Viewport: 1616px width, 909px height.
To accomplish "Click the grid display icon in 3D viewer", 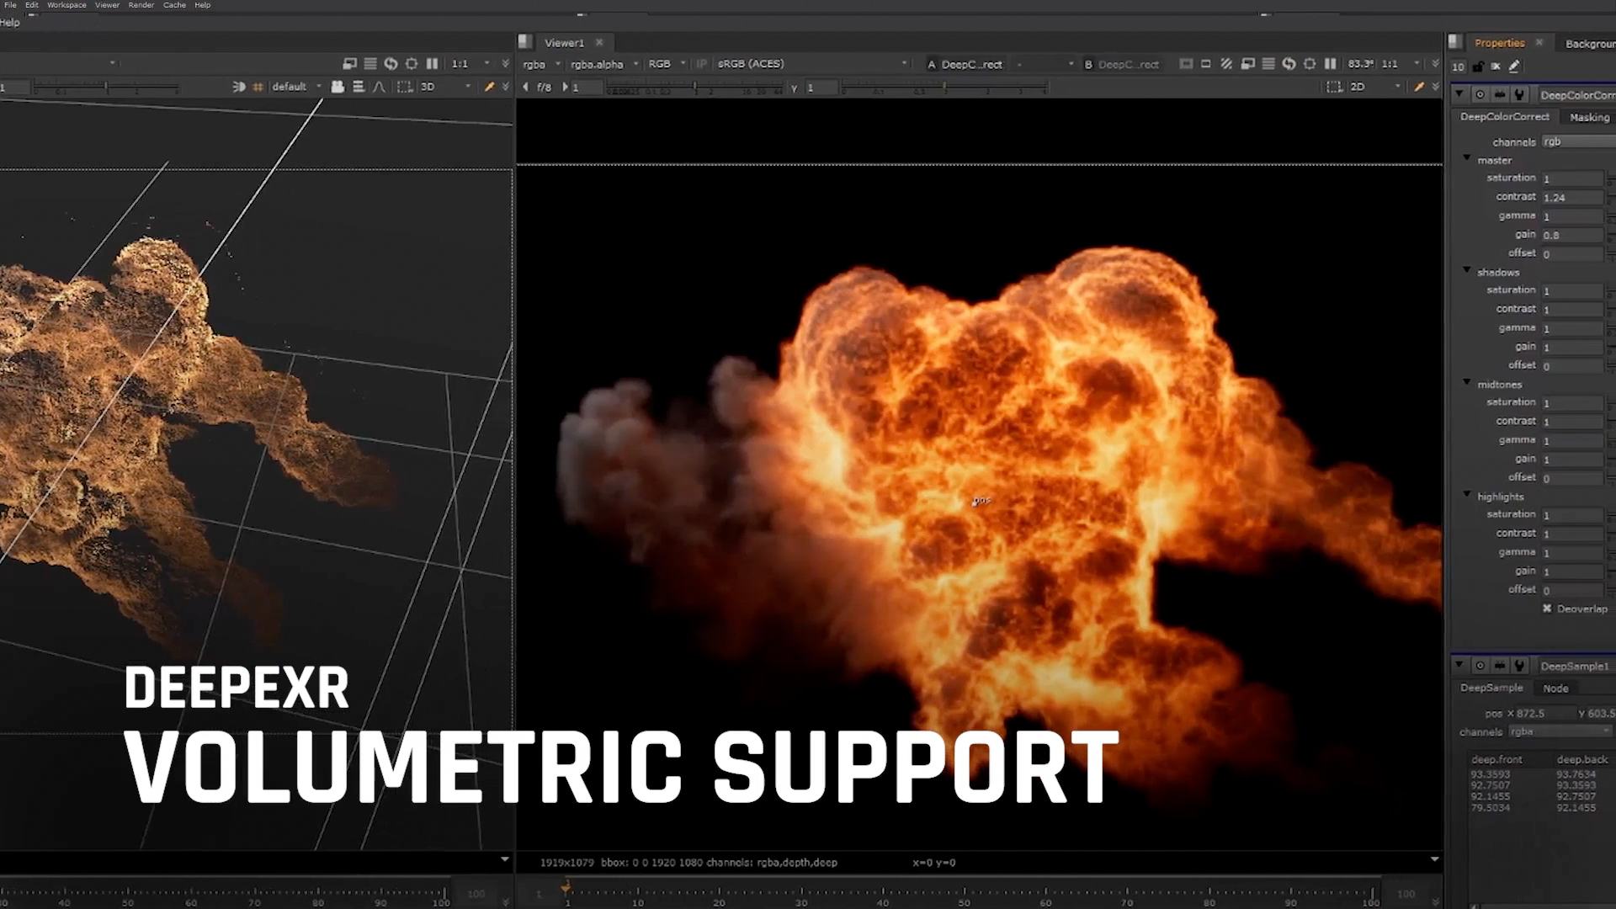I will (x=258, y=87).
